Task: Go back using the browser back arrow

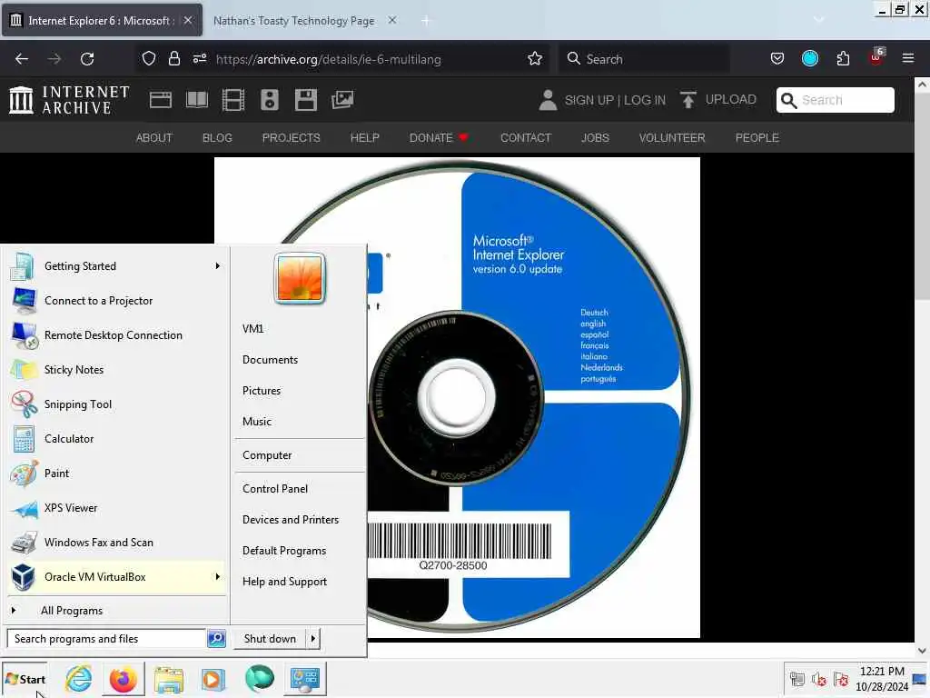Action: click(x=22, y=59)
